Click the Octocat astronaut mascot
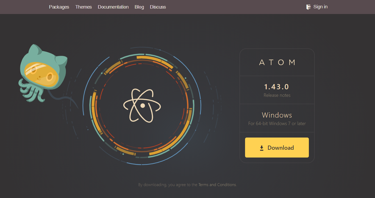Image resolution: width=375 pixels, height=198 pixels. click(x=43, y=73)
